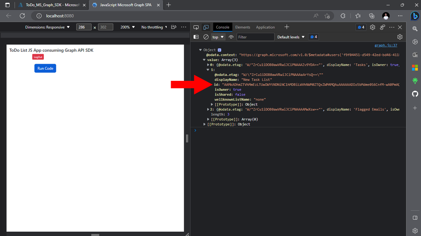Viewport: 421px width, 236px height.
Task: Activate DevTools inspect element tool
Action: 196,27
